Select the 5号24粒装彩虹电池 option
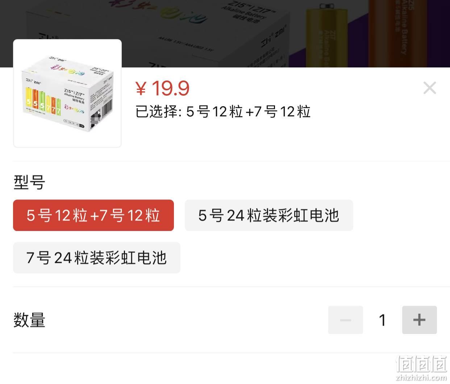The width and height of the screenshot is (450, 384). [x=269, y=215]
